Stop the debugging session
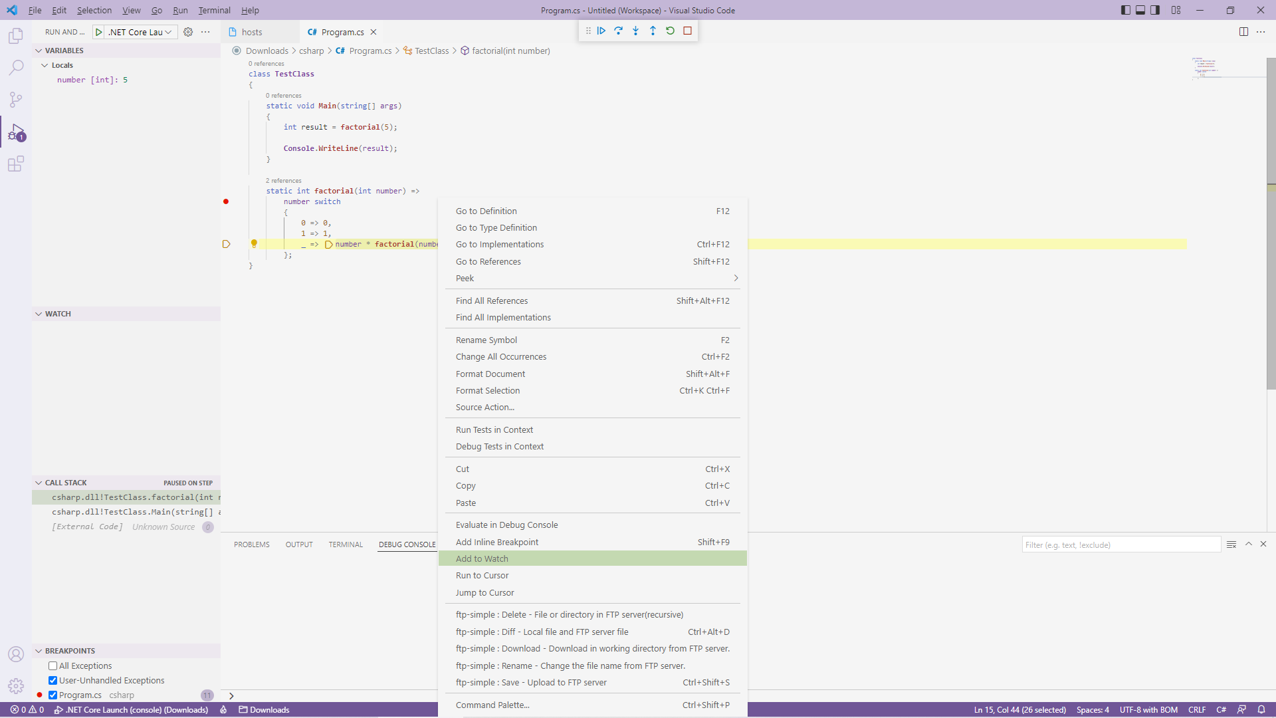This screenshot has height=718, width=1276. point(687,31)
